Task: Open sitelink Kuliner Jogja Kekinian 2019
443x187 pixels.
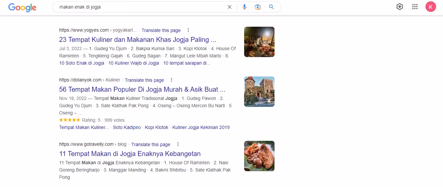Action: click(201, 127)
